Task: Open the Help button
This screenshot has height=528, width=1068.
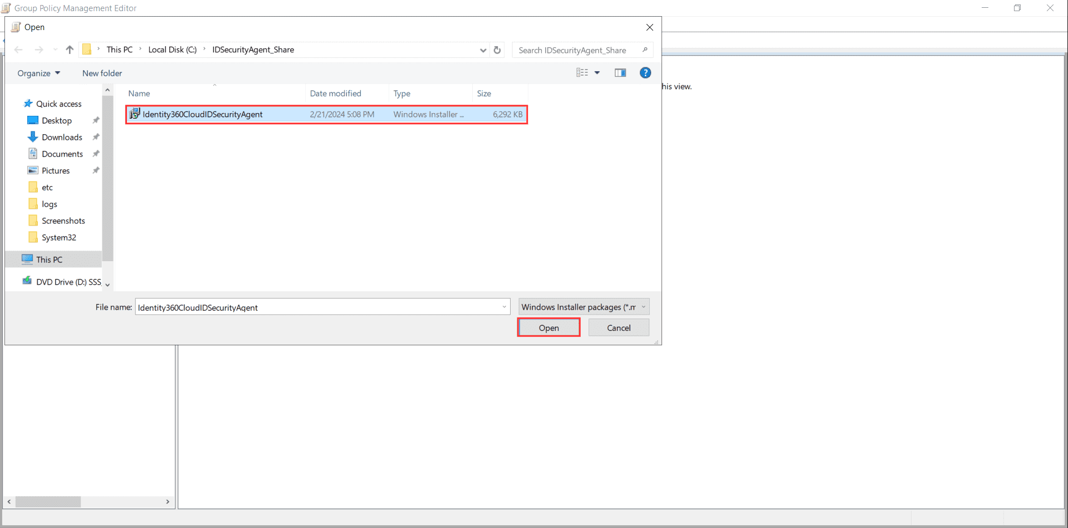Action: point(645,73)
